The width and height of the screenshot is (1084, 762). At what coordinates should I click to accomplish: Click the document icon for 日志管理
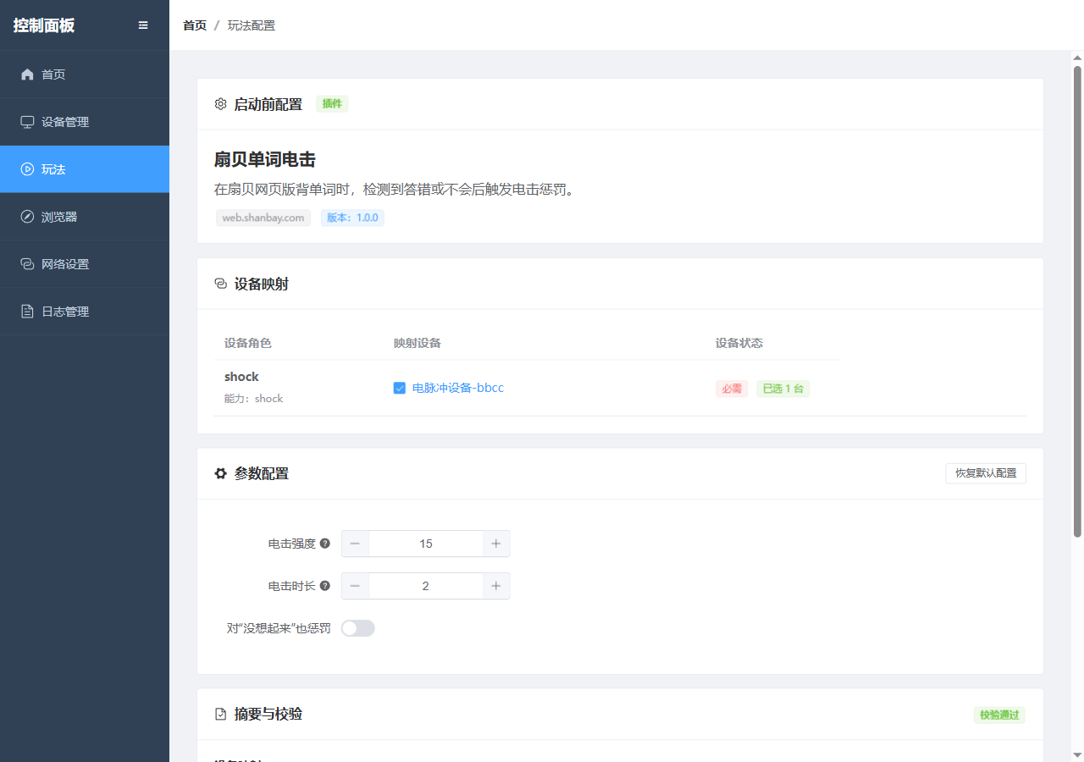(27, 312)
